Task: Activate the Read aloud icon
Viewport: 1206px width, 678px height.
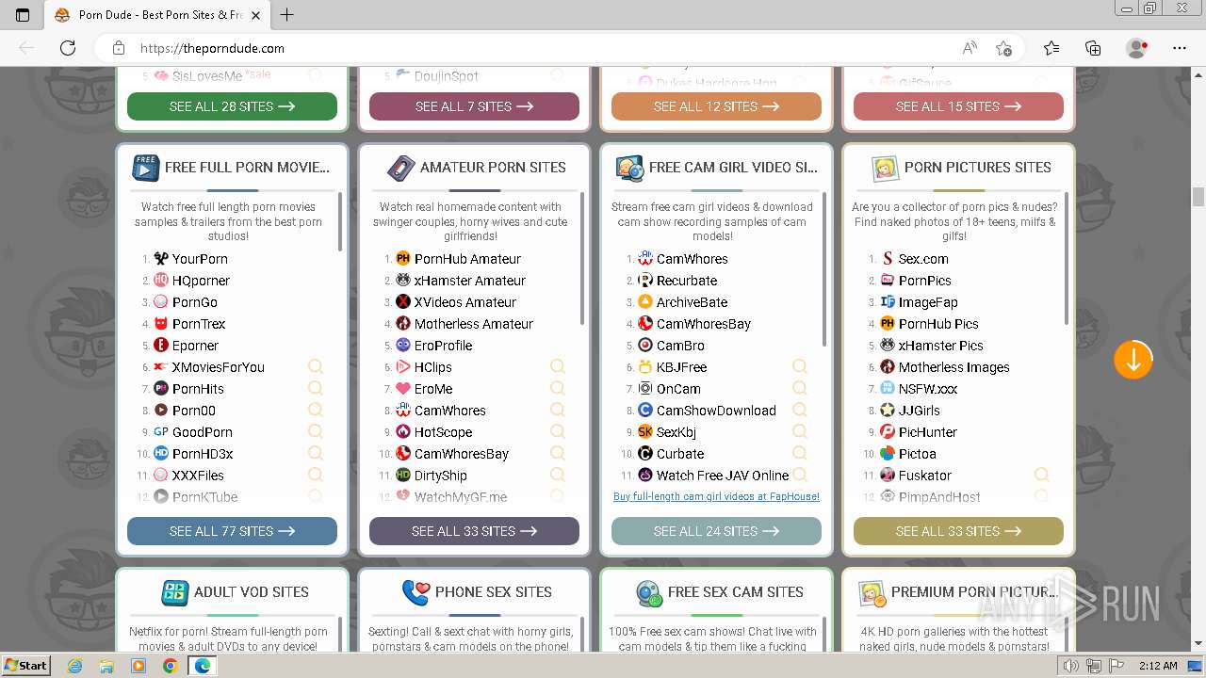Action: point(970,48)
